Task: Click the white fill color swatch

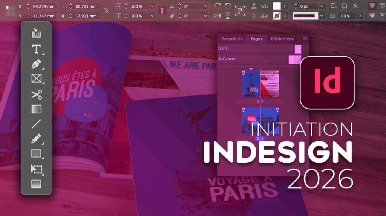Action: pos(277,6)
